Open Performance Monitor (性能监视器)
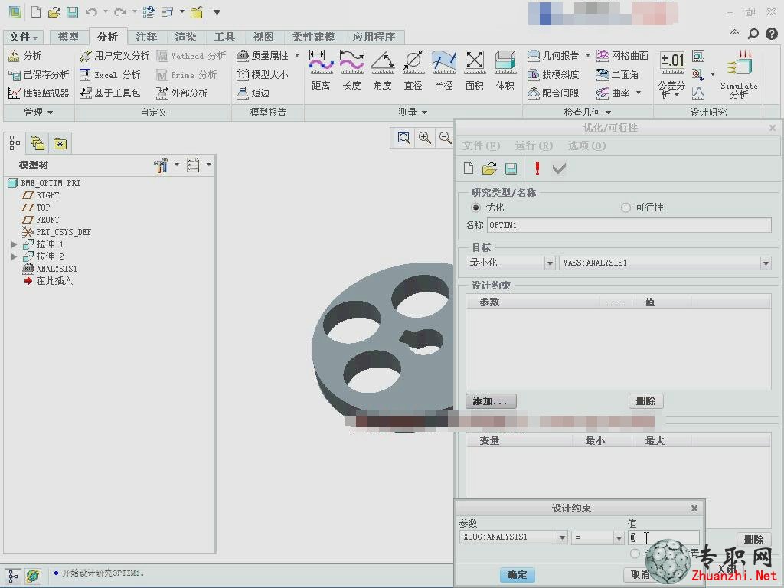This screenshot has height=588, width=784. pyautogui.click(x=38, y=93)
